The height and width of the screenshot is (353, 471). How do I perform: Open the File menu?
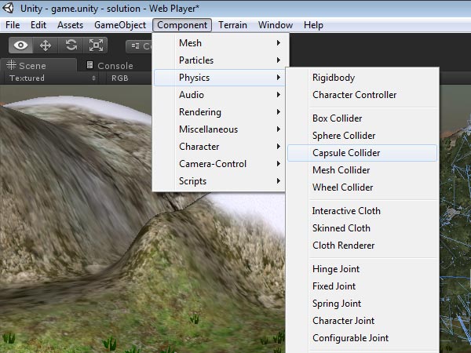13,25
